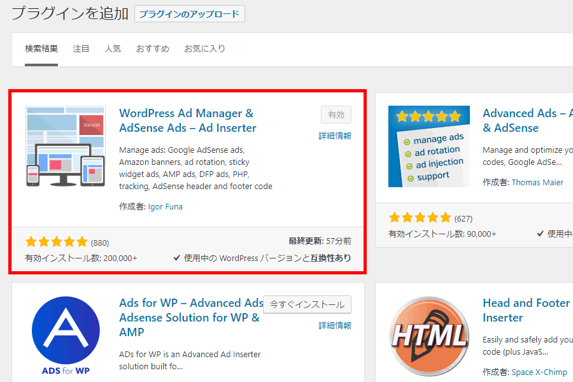Screen dimensions: 573x382
Task: Click the Advanced Ads star rating
Action: pos(420,218)
